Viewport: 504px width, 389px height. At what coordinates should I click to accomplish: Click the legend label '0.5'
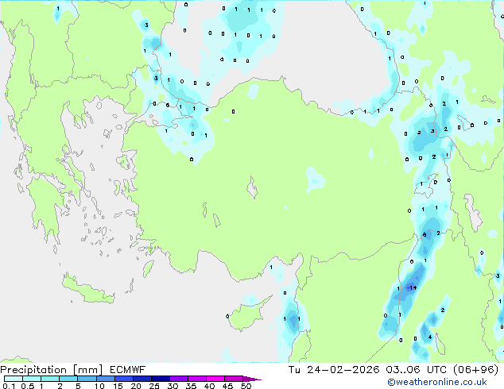(28, 386)
